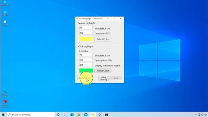Viewport: 208px width, 117px height.
Task: Click the Mouse Highlight Opacity field showing 200
Action: [86, 33]
